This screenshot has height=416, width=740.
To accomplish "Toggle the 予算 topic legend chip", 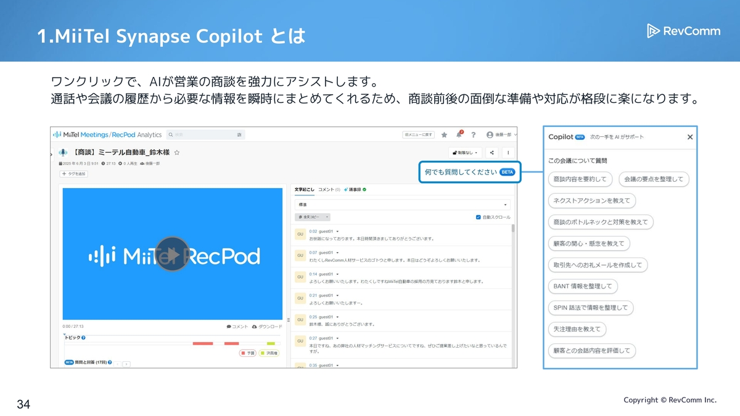I will point(248,353).
